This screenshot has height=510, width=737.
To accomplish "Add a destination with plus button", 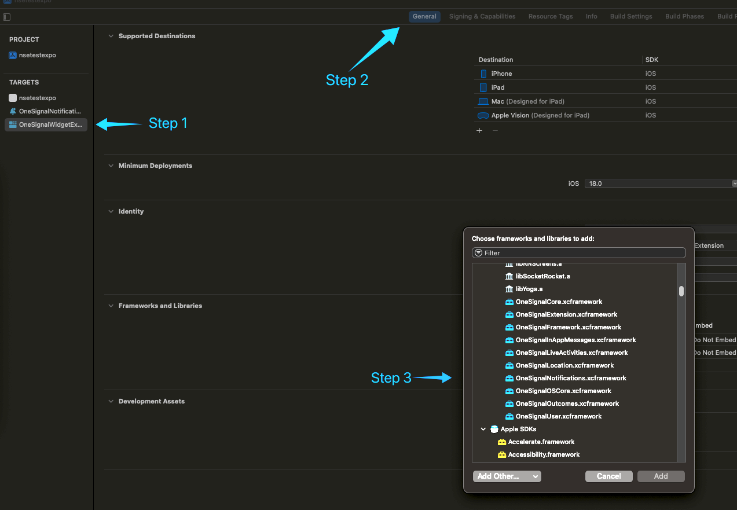I will pyautogui.click(x=479, y=131).
